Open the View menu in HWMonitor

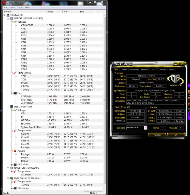point(12,8)
